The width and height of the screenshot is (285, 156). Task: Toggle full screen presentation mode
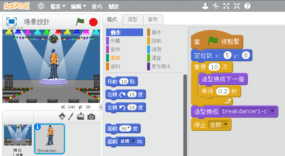12,22
